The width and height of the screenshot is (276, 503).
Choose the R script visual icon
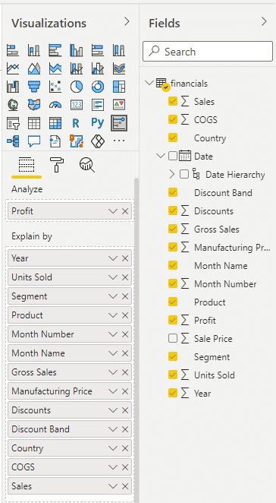point(76,123)
